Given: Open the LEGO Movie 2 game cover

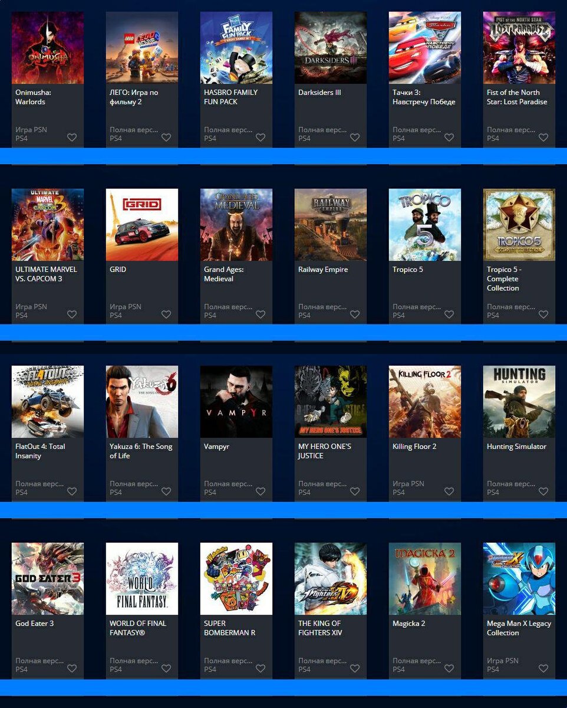Looking at the screenshot, I should [x=142, y=48].
